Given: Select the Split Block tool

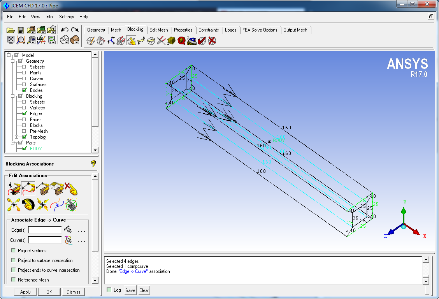Looking at the screenshot, I should tap(101, 41).
